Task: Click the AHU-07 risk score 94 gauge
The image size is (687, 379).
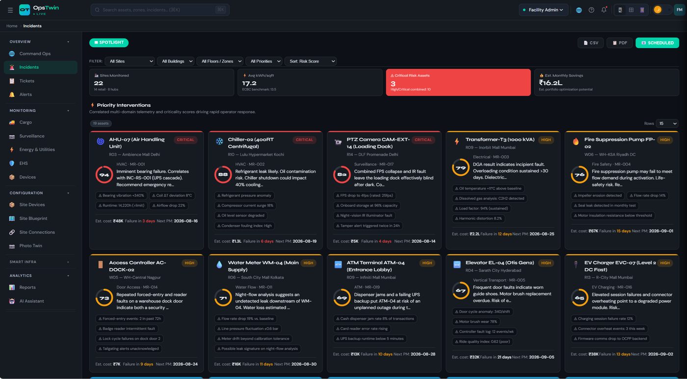Action: [x=104, y=175]
